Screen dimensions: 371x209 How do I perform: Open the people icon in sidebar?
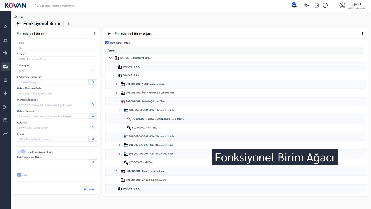5,40
